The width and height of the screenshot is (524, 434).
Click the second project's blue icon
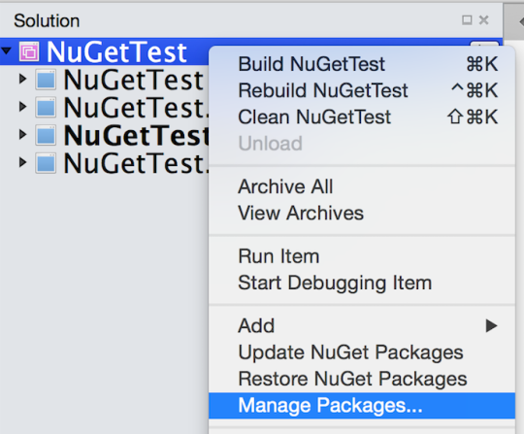[46, 108]
